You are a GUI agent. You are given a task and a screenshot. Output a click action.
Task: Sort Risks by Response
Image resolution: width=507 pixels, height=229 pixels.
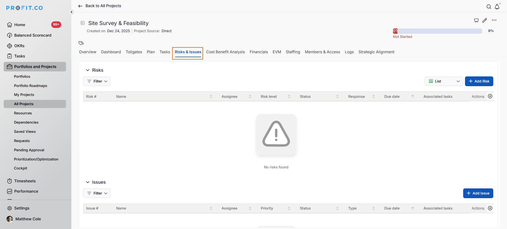[374, 96]
